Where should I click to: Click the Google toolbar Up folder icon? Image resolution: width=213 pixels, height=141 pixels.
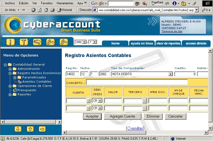184,3
